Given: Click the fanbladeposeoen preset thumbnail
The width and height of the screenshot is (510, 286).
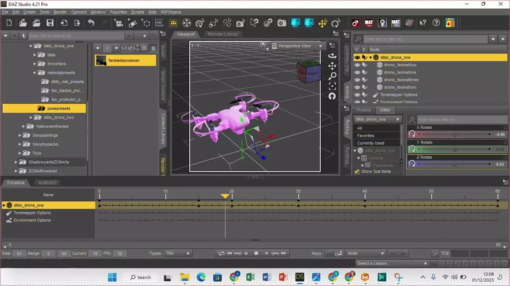Looking at the screenshot, I should [101, 61].
